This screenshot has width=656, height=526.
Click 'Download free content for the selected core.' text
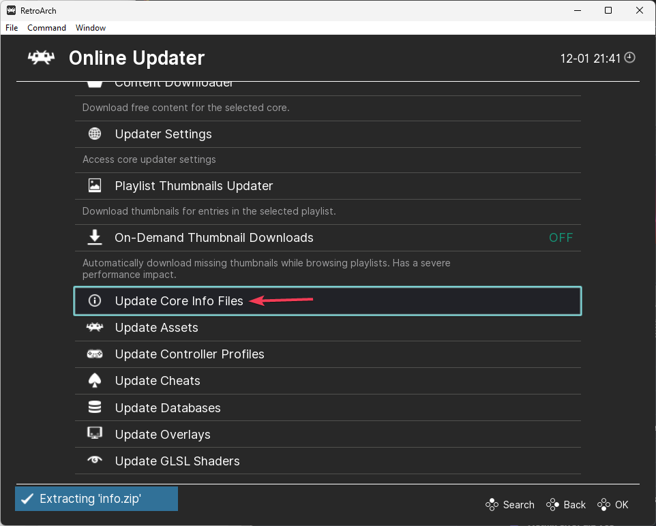tap(185, 108)
